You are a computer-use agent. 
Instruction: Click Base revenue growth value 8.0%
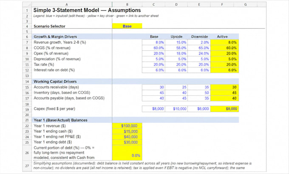[153, 42]
